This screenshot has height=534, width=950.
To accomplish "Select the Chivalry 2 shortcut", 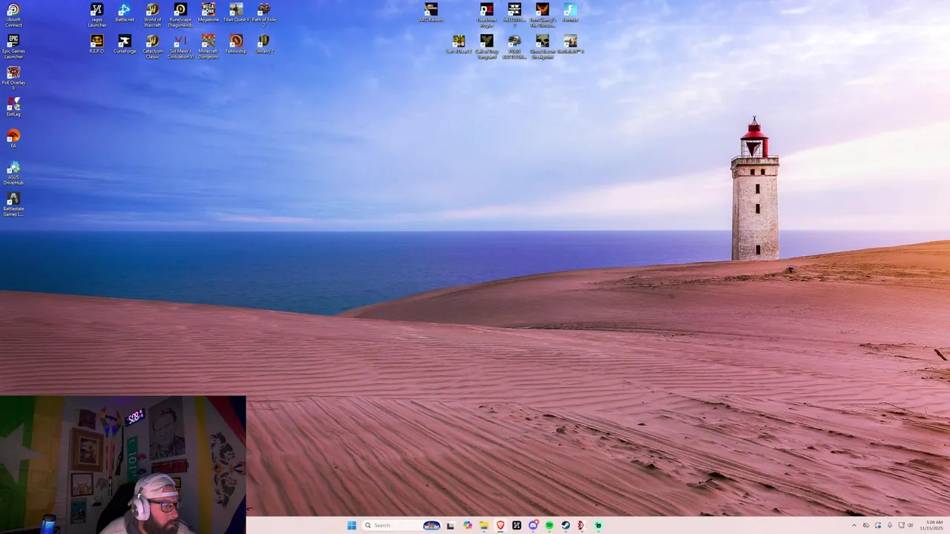I will tap(263, 44).
